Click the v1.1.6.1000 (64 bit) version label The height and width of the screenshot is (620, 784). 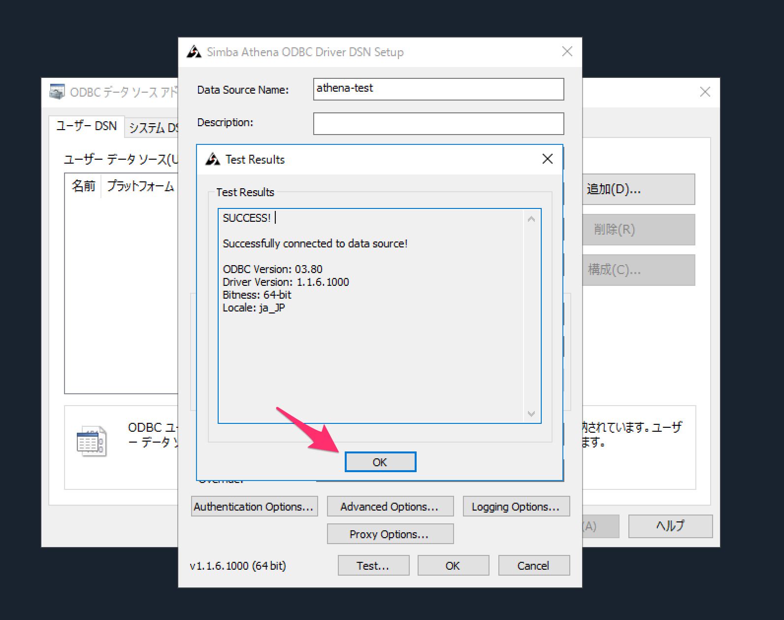click(x=238, y=566)
